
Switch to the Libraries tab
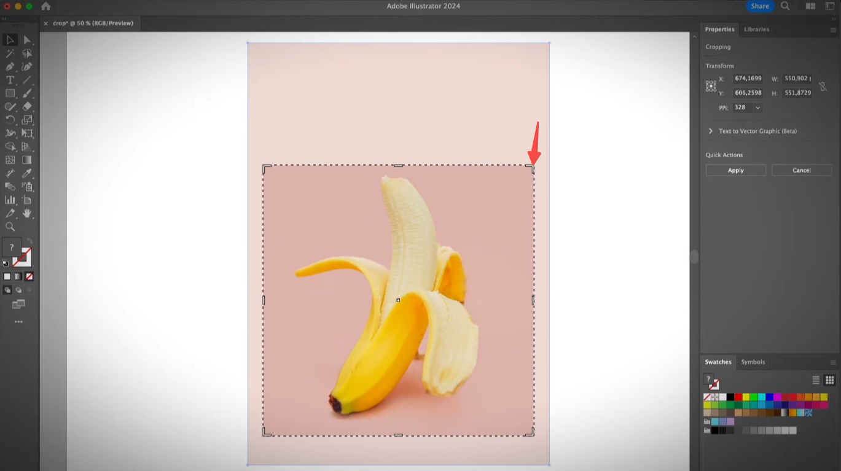tap(756, 29)
